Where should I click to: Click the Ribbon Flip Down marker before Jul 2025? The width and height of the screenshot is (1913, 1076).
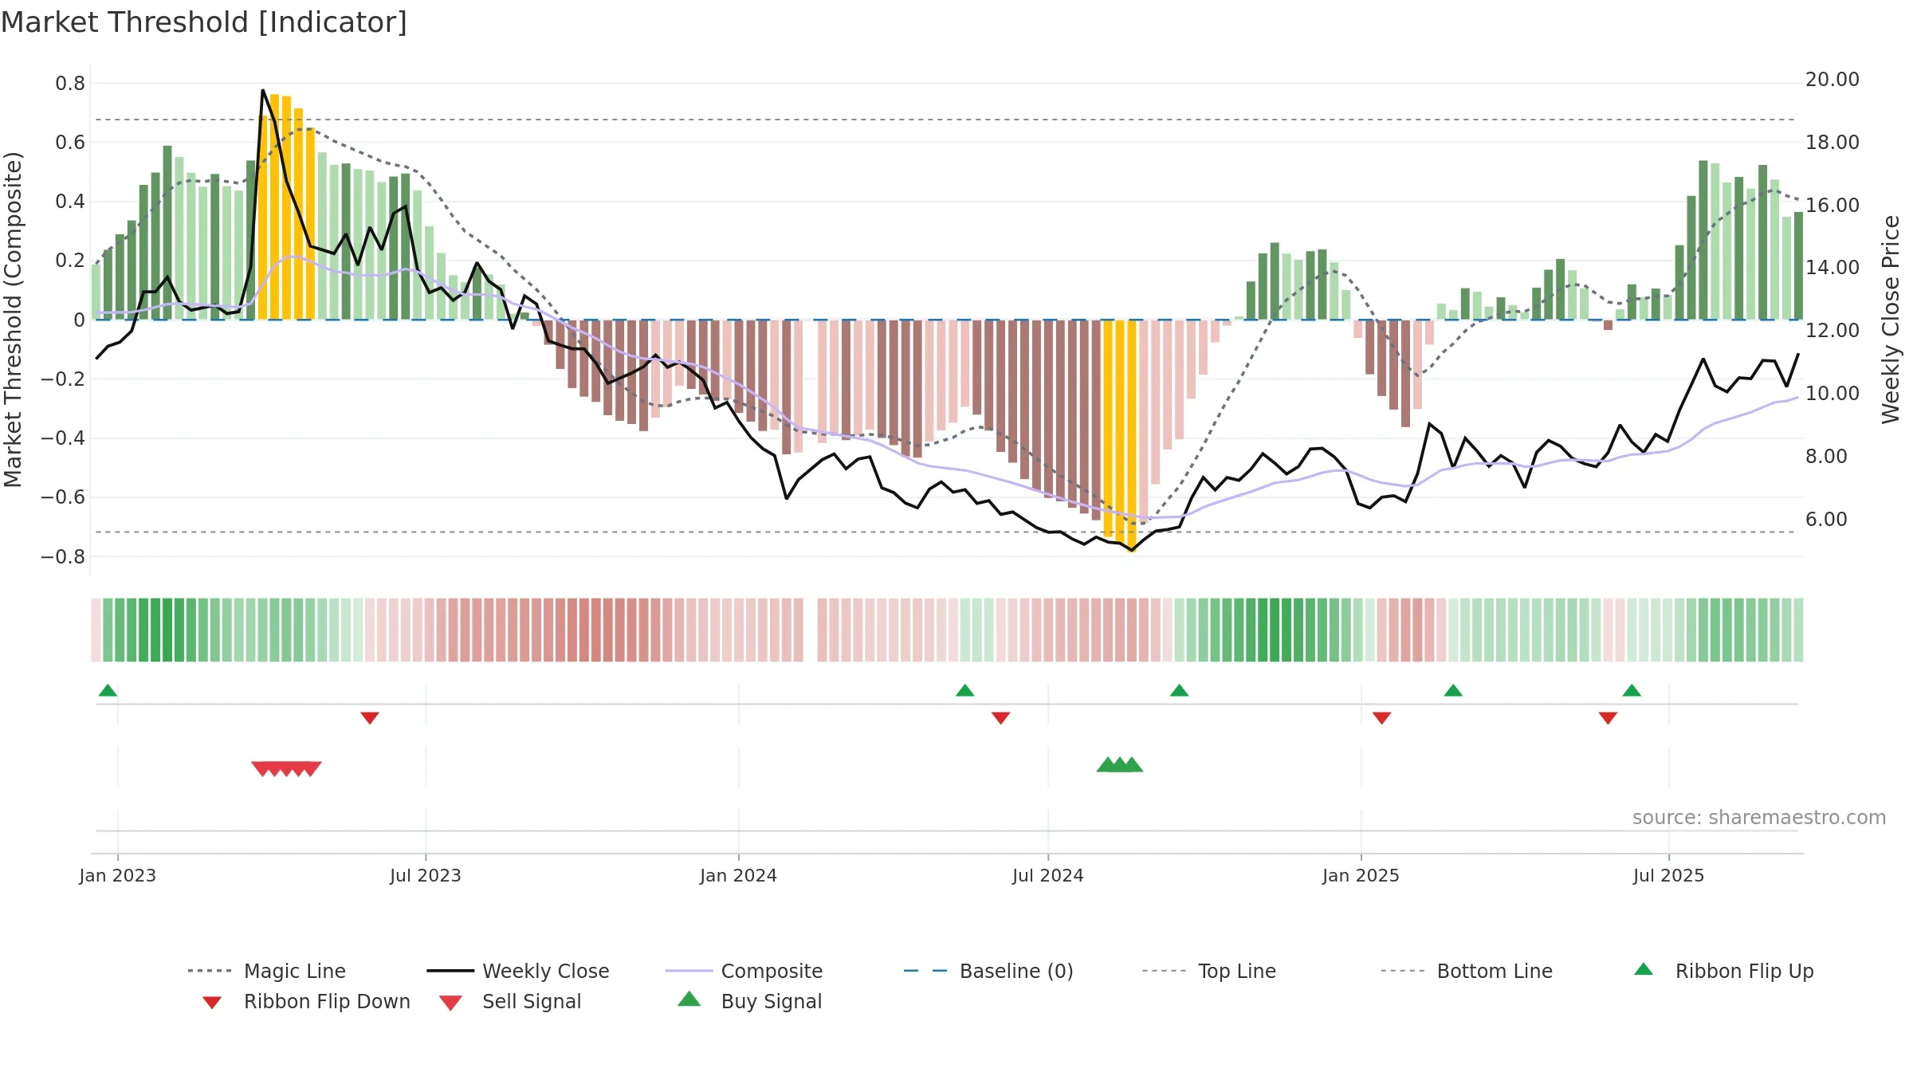pyautogui.click(x=1608, y=718)
